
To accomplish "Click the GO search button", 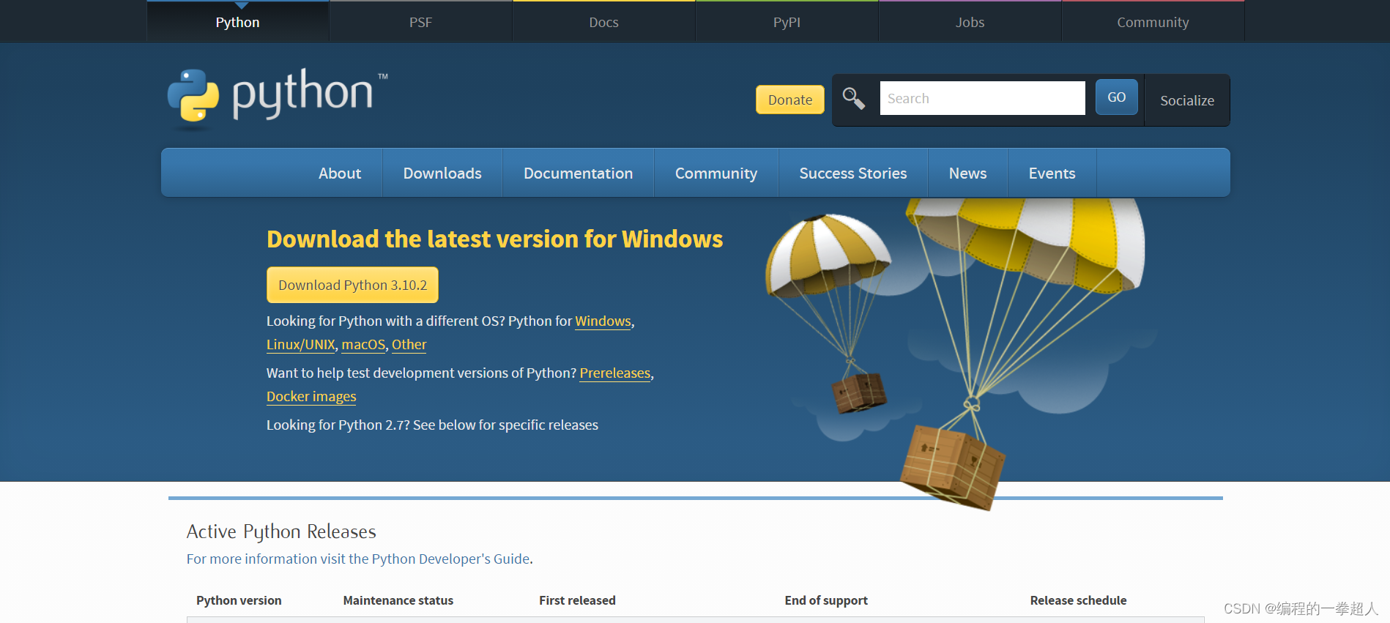I will coord(1117,97).
